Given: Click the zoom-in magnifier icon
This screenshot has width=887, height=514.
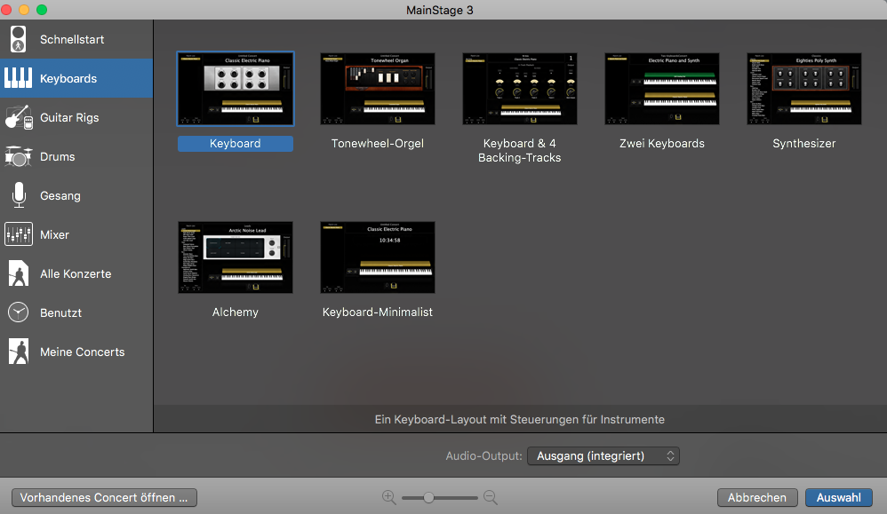Looking at the screenshot, I should coord(388,497).
